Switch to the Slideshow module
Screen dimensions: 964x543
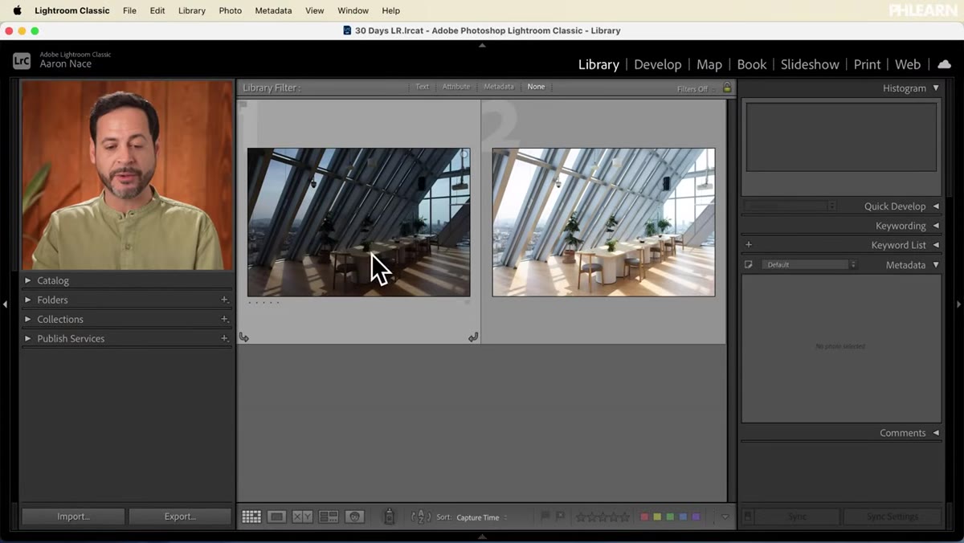810,64
